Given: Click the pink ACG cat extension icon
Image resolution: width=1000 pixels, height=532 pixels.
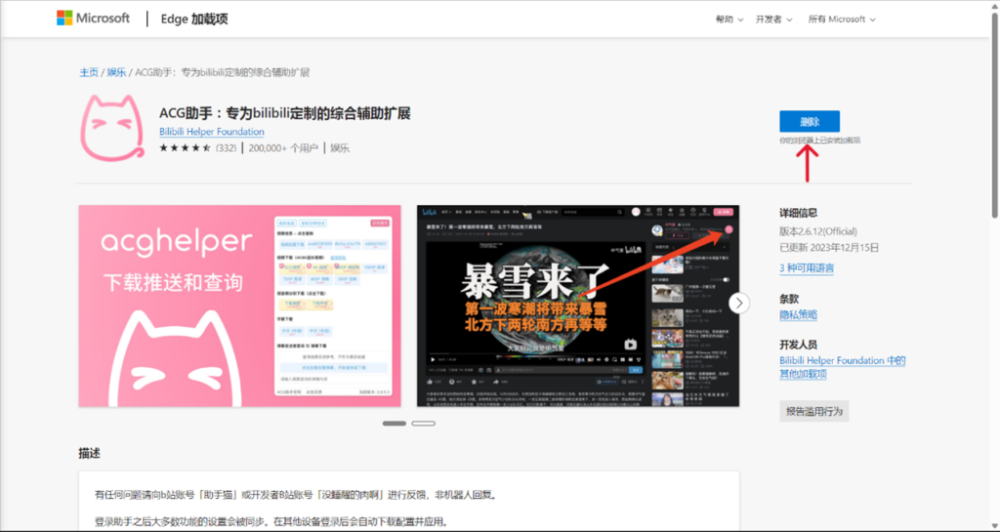Looking at the screenshot, I should pyautogui.click(x=112, y=128).
